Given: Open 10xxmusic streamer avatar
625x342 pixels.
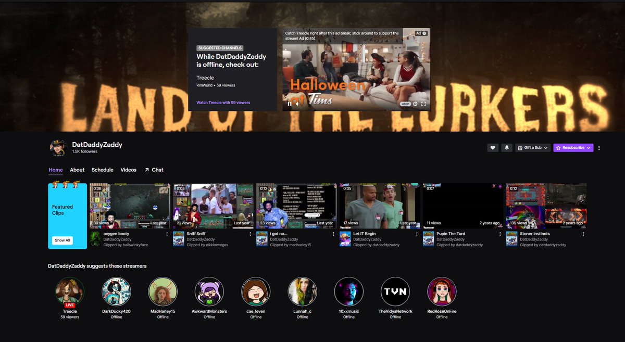Looking at the screenshot, I should click(349, 292).
